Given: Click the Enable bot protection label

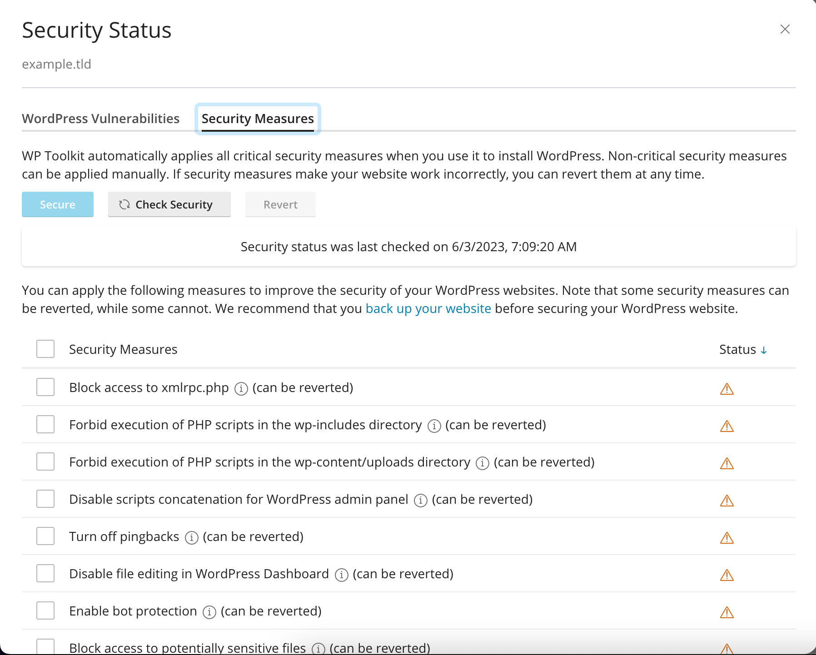Looking at the screenshot, I should point(133,611).
